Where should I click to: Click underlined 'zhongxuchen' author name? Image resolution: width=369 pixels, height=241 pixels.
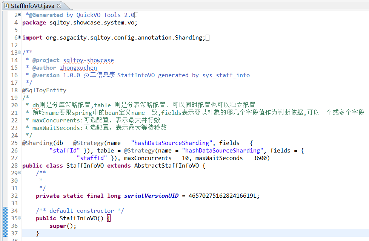78,68
